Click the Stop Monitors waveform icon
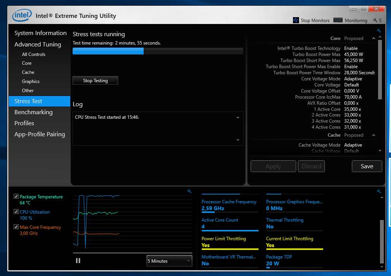The height and width of the screenshot is (276, 391). tap(296, 20)
